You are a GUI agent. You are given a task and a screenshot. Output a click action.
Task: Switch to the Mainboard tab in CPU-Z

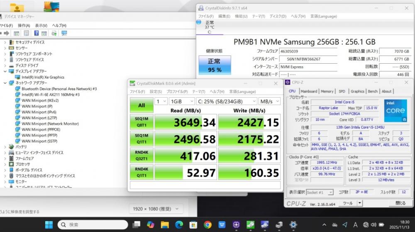tap(309, 91)
